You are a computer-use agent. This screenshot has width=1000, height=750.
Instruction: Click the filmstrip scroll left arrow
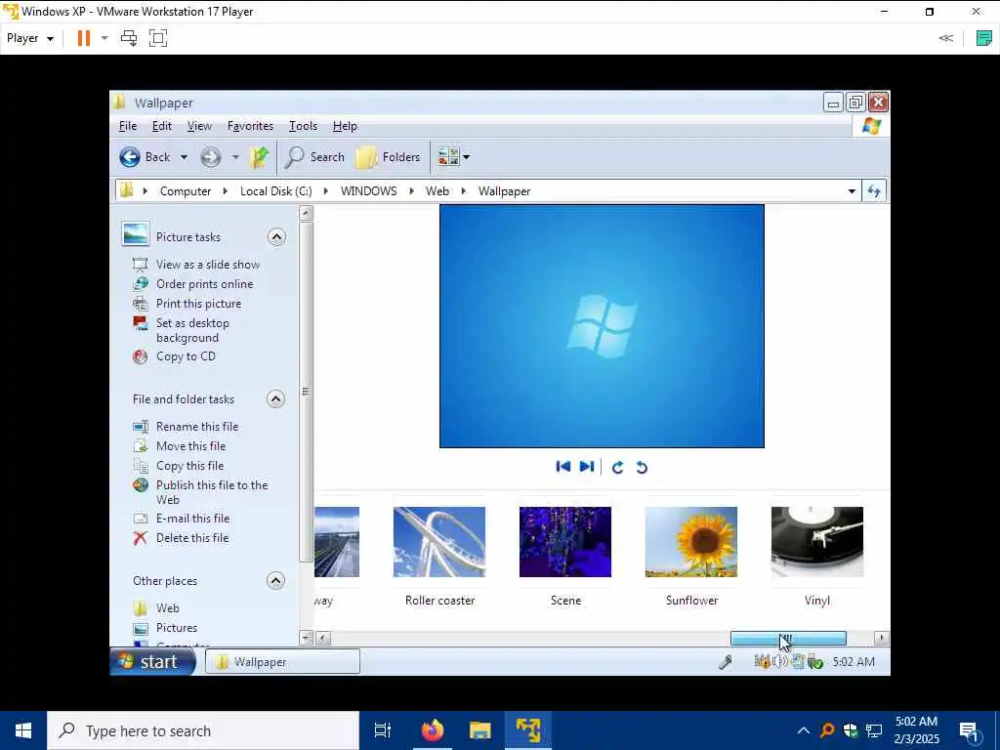(x=323, y=639)
